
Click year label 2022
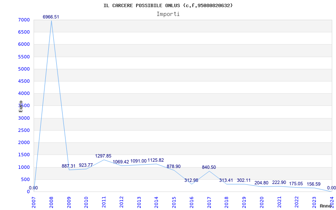tap(297, 202)
